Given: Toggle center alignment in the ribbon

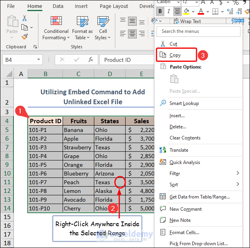Looking at the screenshot, I should coord(132,34).
